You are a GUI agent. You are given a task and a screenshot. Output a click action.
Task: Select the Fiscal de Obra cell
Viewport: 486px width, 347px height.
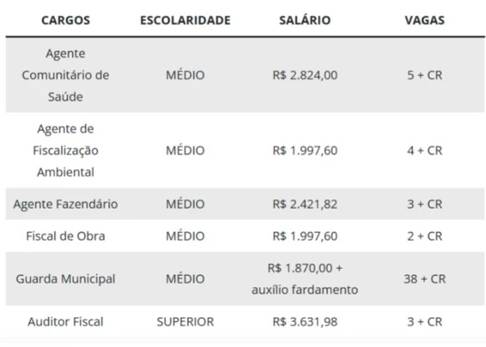(66, 236)
